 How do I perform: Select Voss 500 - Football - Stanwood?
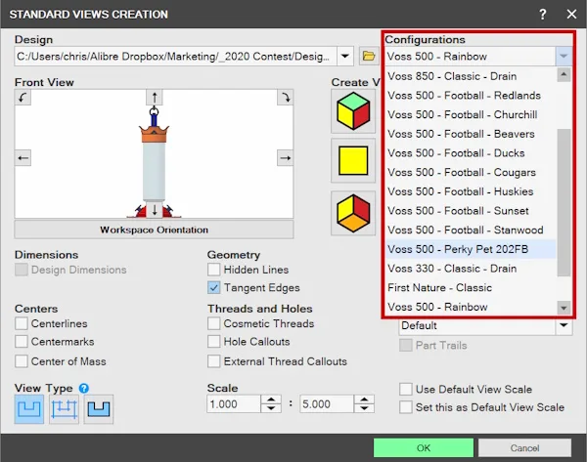point(471,230)
